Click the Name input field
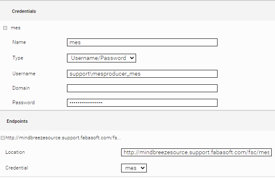275x179 pixels. point(142,42)
